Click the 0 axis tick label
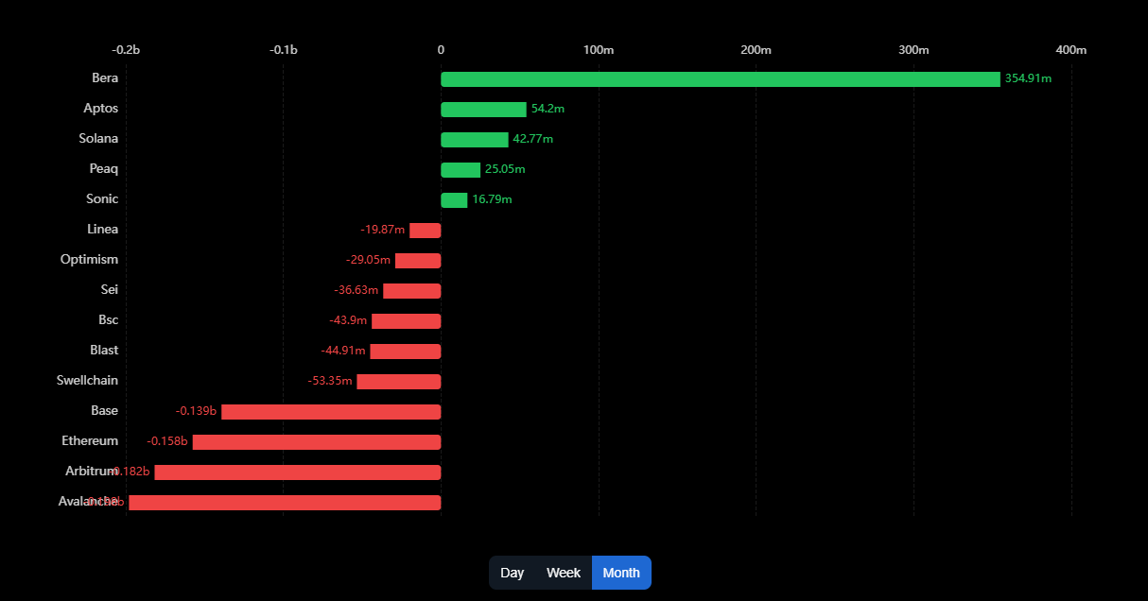Screen dimensions: 1148x601 point(441,49)
